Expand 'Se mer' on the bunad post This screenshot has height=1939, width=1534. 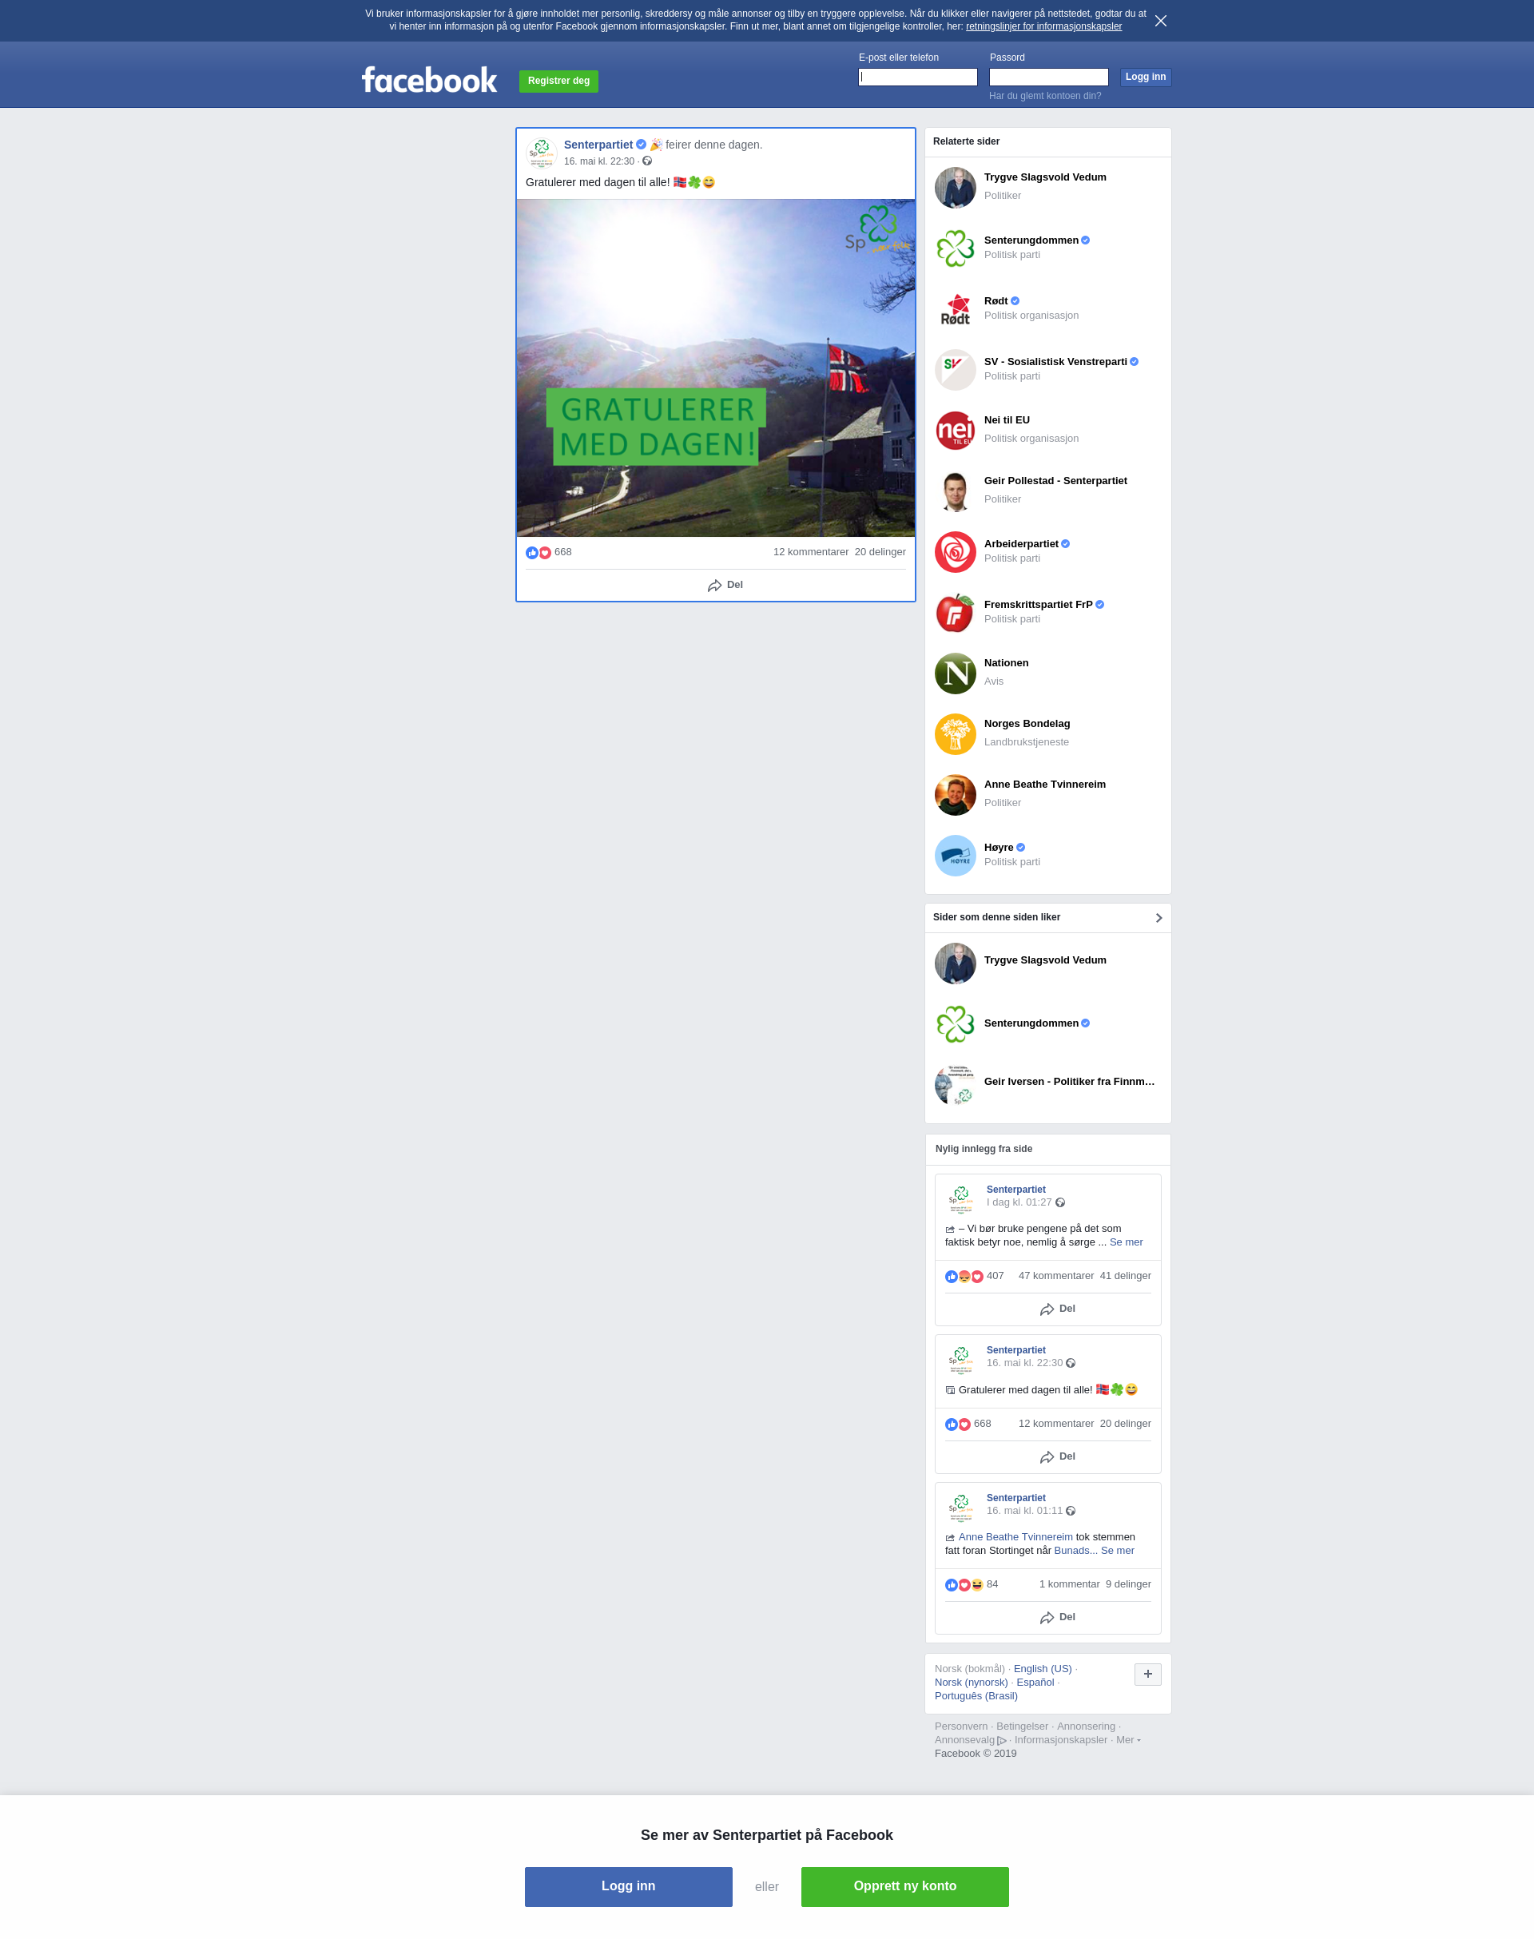coord(1117,1550)
